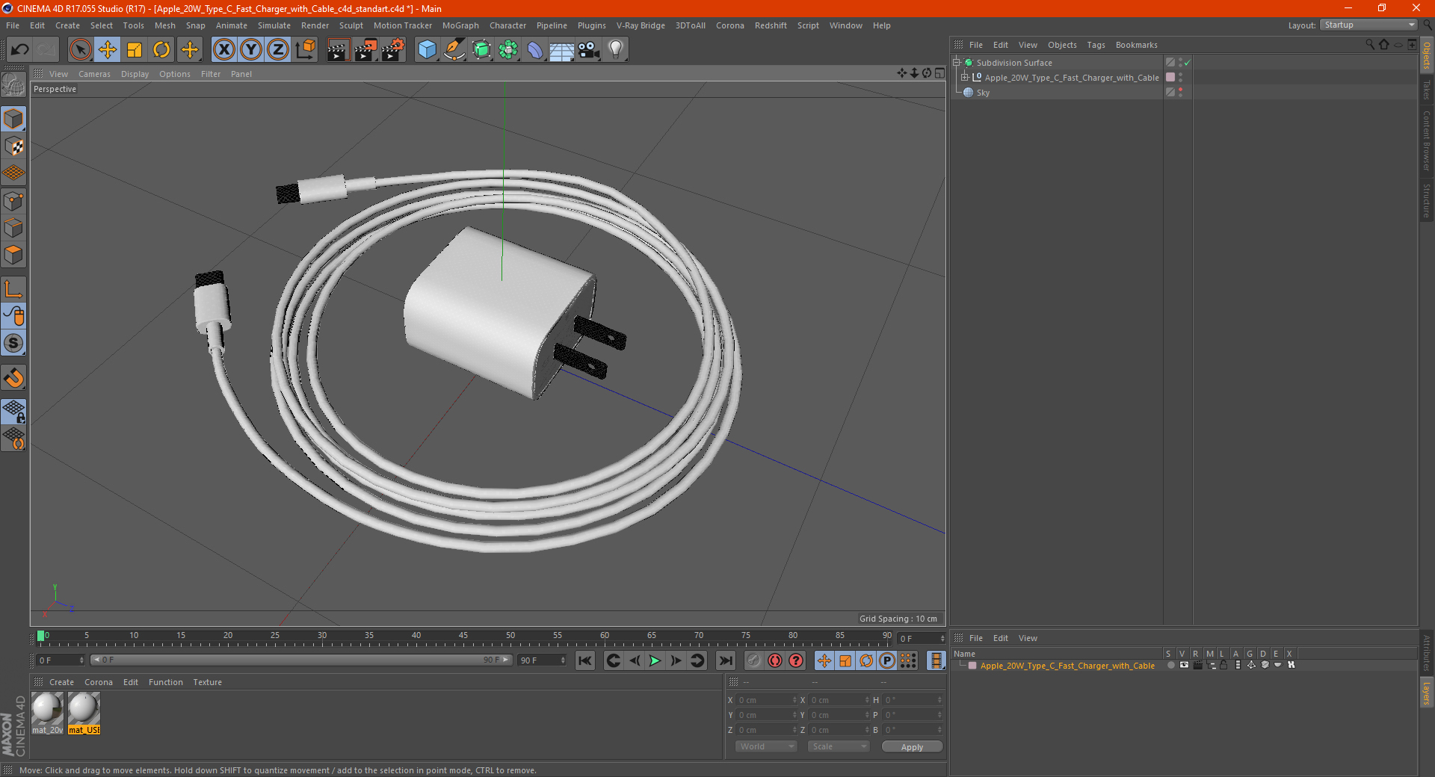Screen dimensions: 1435x777
Task: Click Make Editable in left toolbar
Action: tap(13, 84)
